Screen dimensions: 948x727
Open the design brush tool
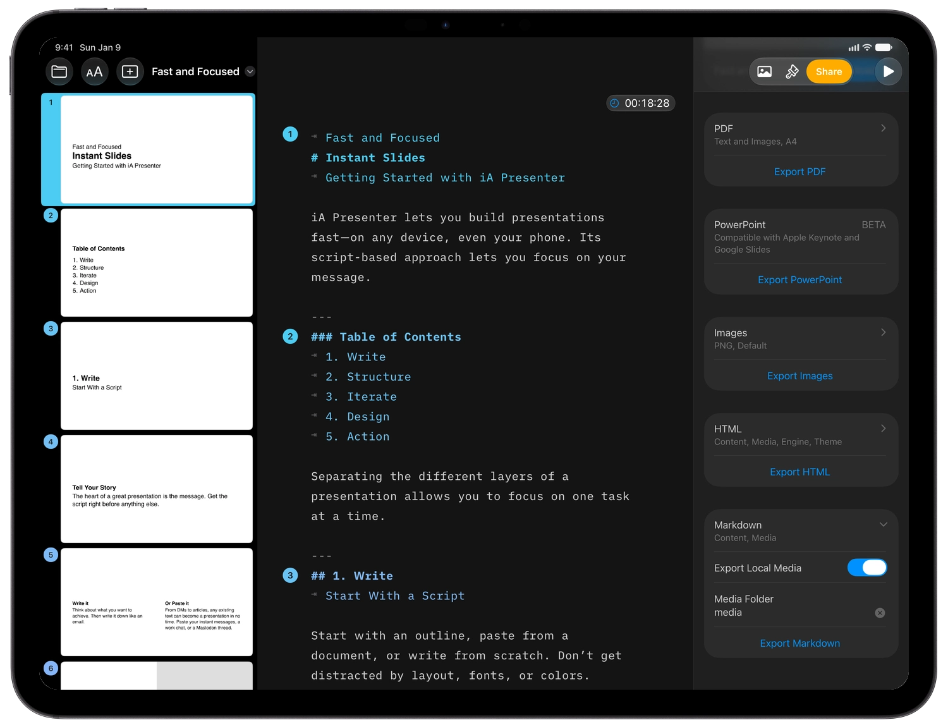(x=792, y=71)
